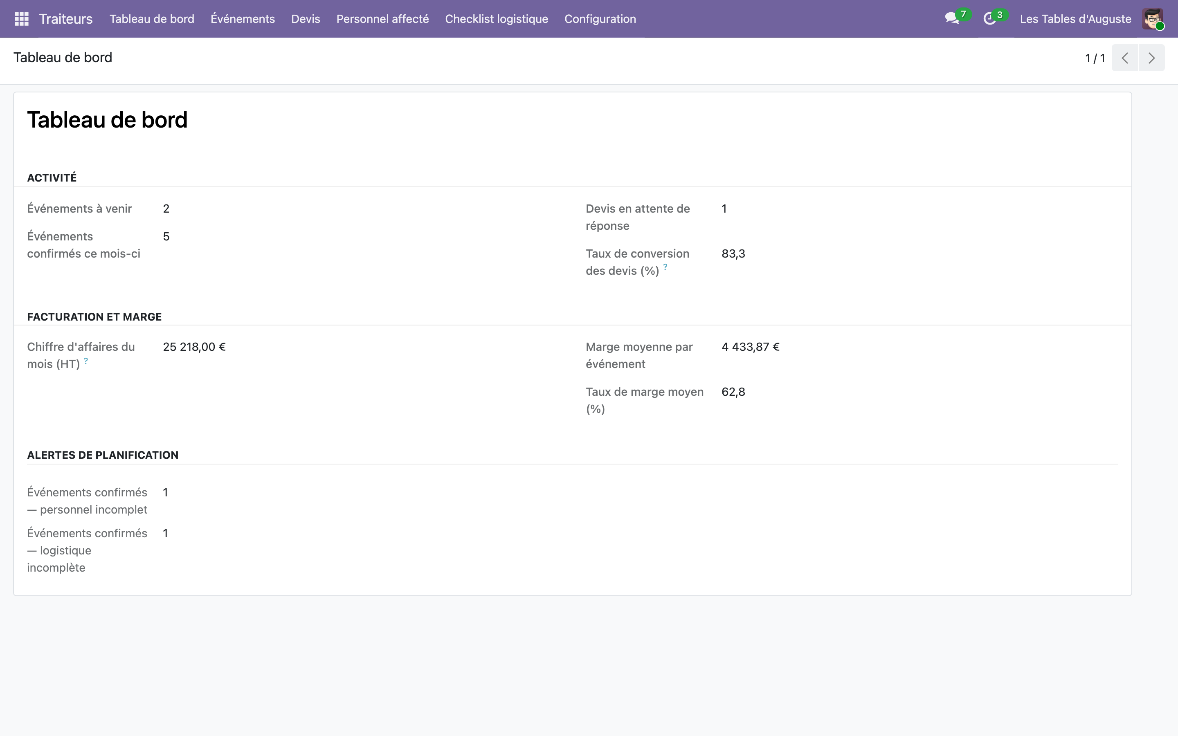Select margin value 4 433,87 €
The height and width of the screenshot is (736, 1178).
tap(751, 347)
